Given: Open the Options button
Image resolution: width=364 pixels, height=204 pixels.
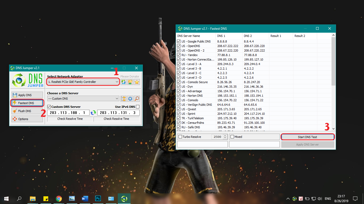Looking at the screenshot, I should click(x=27, y=119).
